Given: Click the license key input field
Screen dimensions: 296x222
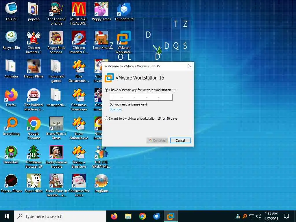Looking at the screenshot, I should tap(141, 97).
